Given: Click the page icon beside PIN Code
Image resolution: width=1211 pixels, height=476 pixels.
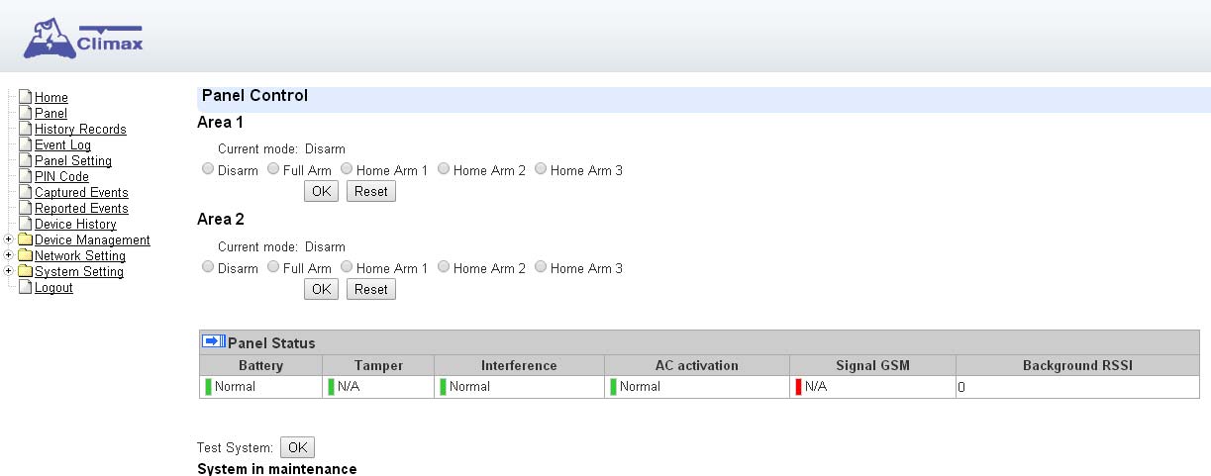Looking at the screenshot, I should tap(27, 176).
